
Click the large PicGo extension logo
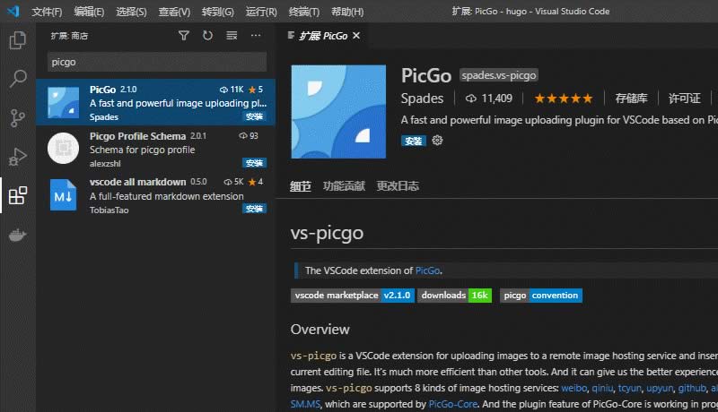(x=338, y=112)
